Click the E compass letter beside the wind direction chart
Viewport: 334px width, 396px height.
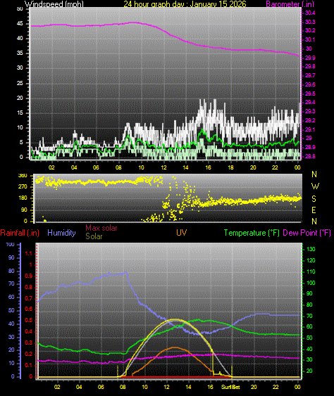coord(314,210)
